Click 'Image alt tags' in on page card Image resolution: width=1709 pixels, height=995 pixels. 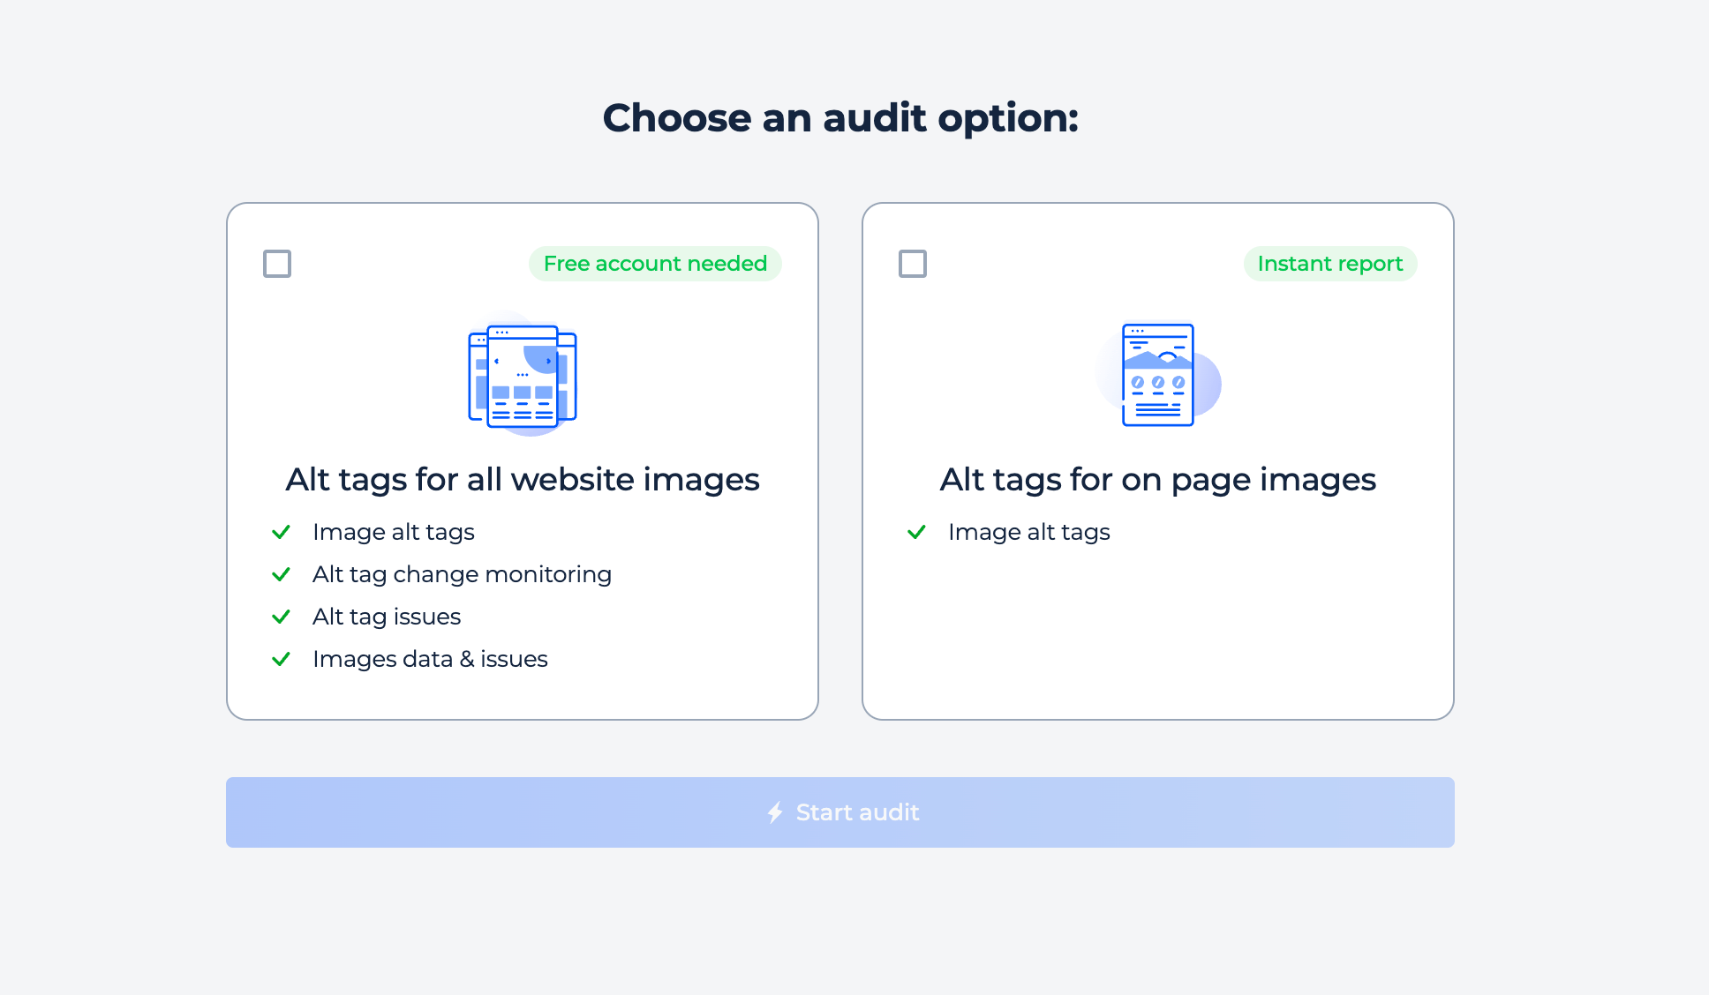coord(1029,532)
